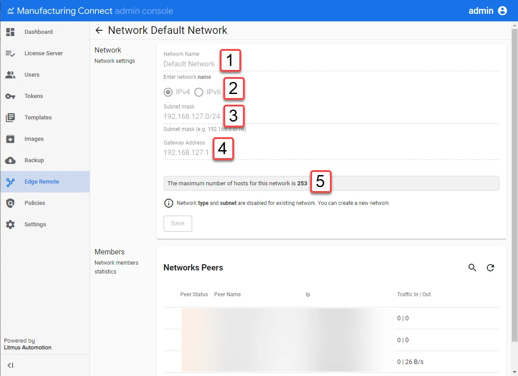
Task: Click the Tokens key icon
Action: [x=10, y=96]
